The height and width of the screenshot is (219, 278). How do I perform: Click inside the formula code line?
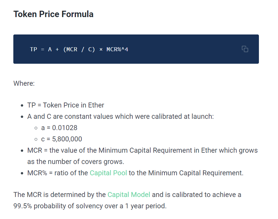click(79, 49)
